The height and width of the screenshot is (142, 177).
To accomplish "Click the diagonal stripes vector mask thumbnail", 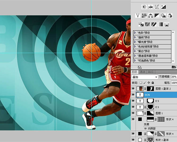I will click(161, 134).
